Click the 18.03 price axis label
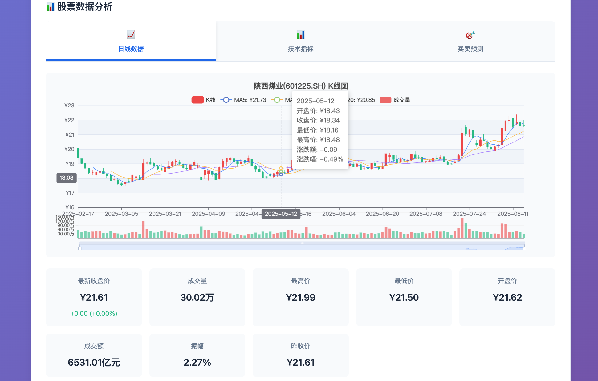 tap(66, 178)
